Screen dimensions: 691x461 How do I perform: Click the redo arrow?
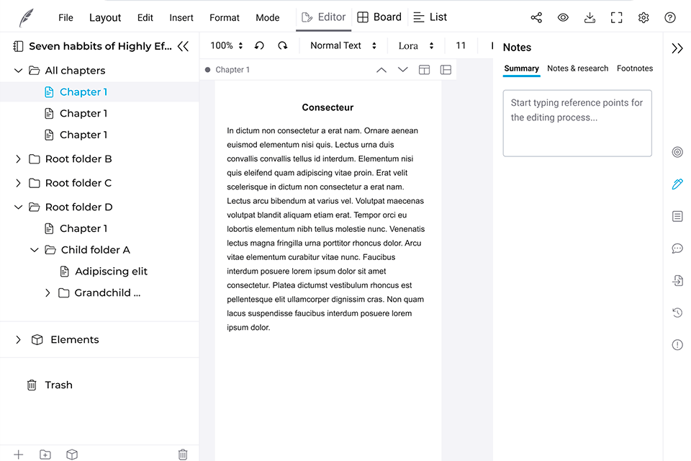pyautogui.click(x=282, y=45)
